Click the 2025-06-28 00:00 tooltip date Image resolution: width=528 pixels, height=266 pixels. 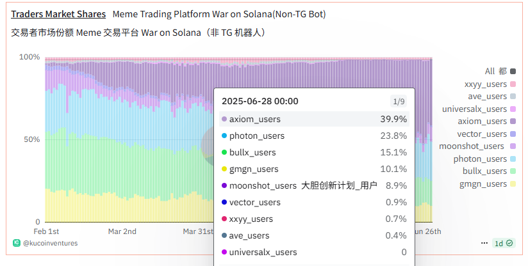pyautogui.click(x=260, y=101)
